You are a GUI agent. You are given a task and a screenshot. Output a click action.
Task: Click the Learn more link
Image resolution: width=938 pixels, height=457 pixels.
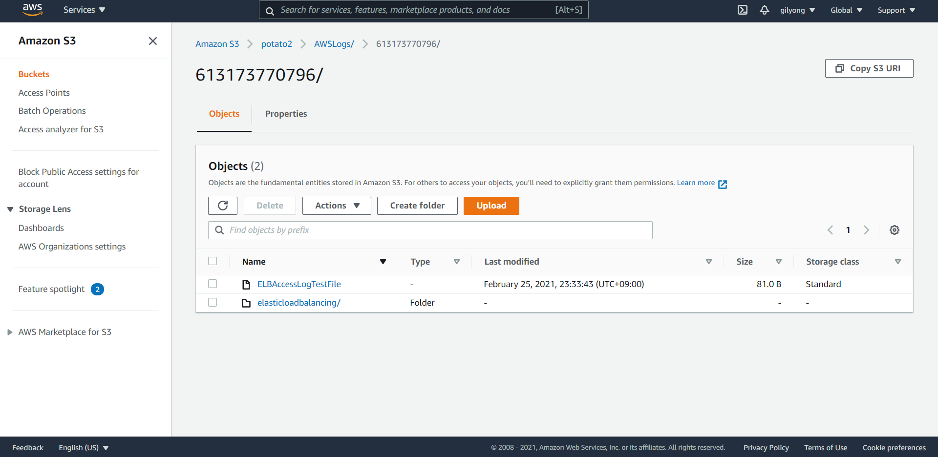point(696,183)
